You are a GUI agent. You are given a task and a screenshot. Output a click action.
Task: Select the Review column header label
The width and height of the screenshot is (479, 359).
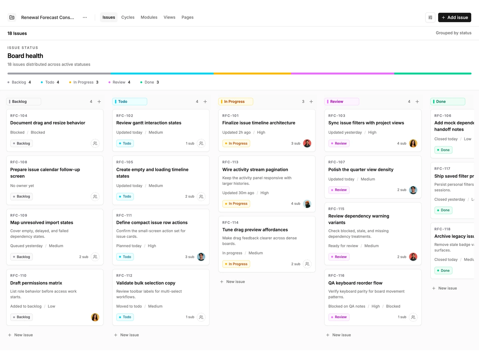(x=342, y=101)
